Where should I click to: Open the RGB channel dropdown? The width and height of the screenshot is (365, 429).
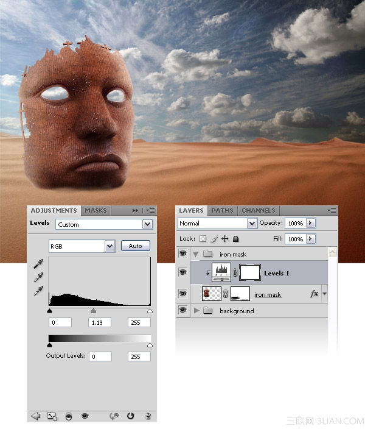109,246
